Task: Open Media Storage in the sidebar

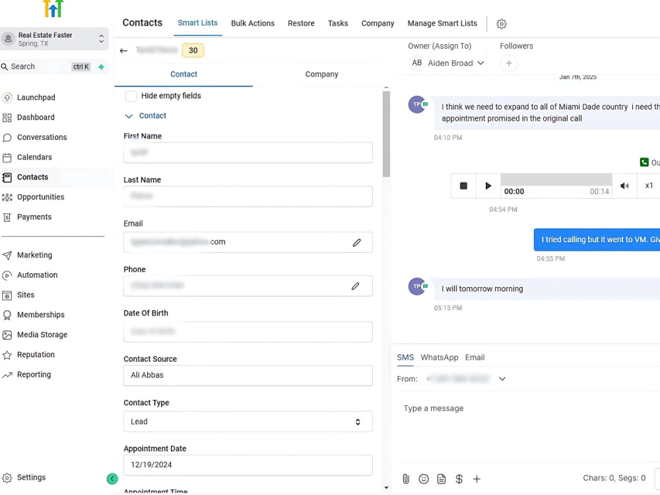Action: (42, 335)
